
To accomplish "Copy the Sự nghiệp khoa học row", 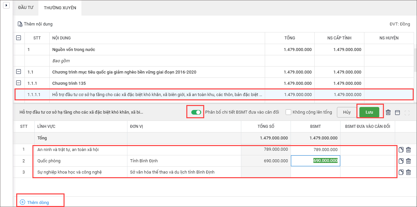I will pos(401,172).
